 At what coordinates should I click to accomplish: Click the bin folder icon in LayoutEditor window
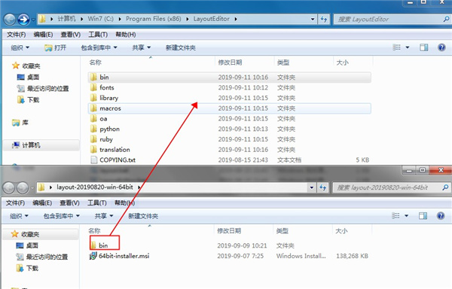93,77
